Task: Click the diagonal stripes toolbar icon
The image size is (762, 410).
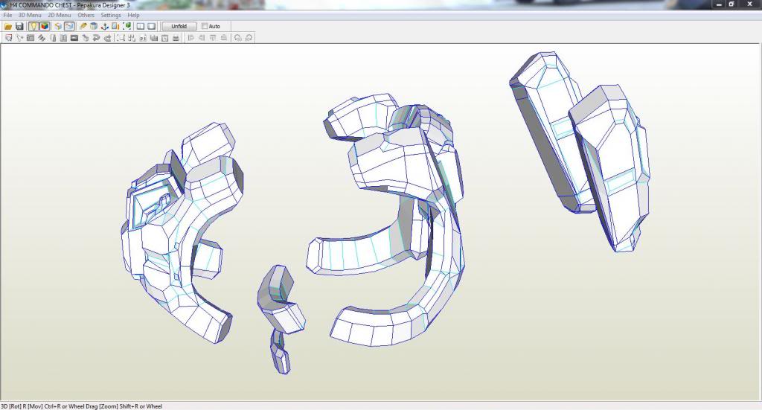Action: [42, 38]
